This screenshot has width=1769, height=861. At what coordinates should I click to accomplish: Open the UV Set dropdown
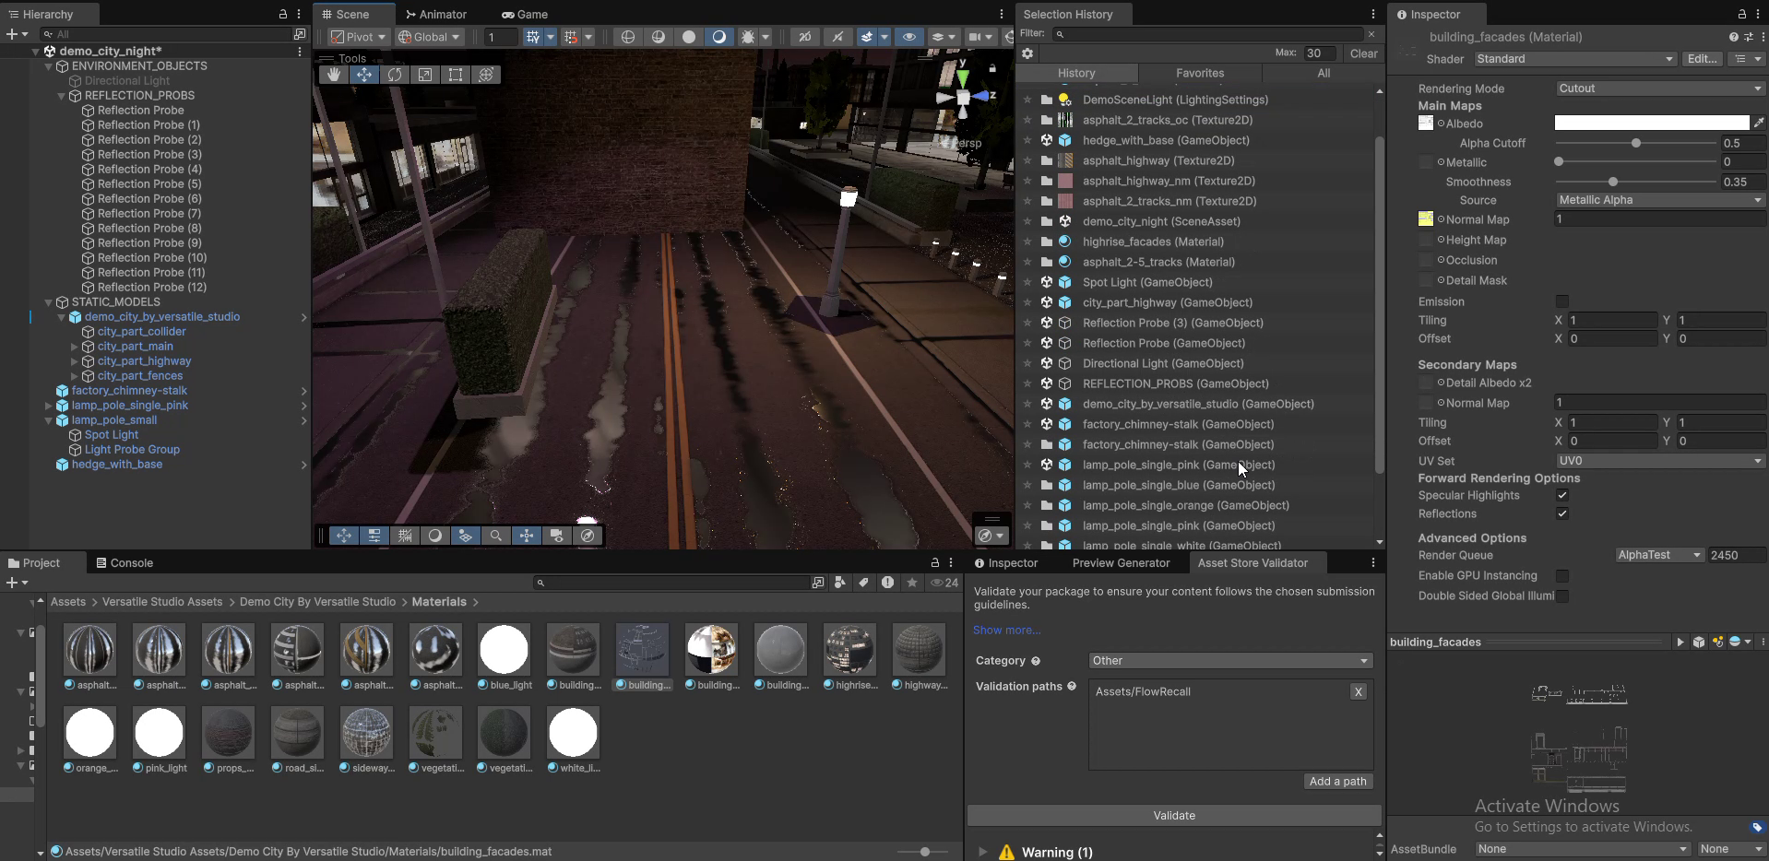(x=1660, y=461)
